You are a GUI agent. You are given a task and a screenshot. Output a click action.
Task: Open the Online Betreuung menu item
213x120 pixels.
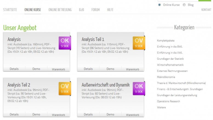pyautogui.click(x=60, y=10)
